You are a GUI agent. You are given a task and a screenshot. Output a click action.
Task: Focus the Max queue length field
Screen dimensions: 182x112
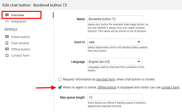(115, 97)
